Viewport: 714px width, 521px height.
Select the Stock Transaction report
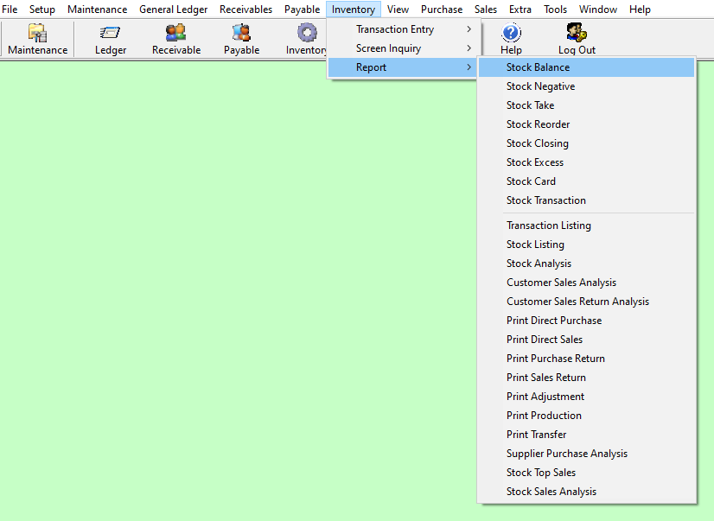[x=586, y=200]
